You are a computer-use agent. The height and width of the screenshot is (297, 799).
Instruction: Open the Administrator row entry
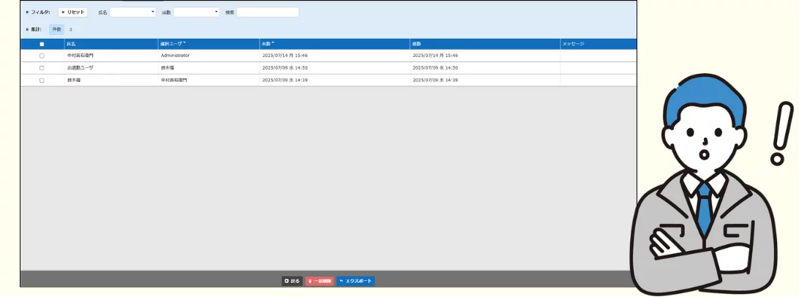[x=175, y=56]
